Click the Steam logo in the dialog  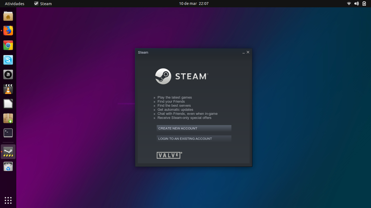coord(182,76)
